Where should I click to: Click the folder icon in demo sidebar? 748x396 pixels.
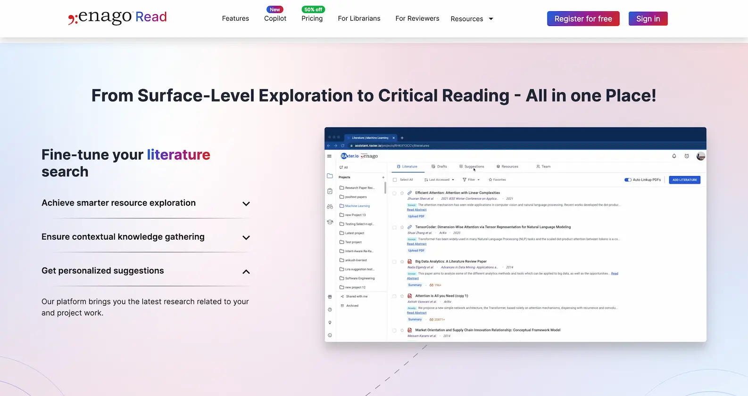330,176
